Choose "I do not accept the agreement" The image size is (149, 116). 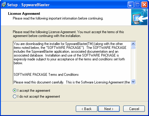(15, 96)
